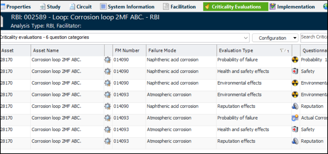Viewport: 328px width, 154px height.
Task: Select the Atmospheric corrosion Probability of failure row
Action: coord(237,118)
